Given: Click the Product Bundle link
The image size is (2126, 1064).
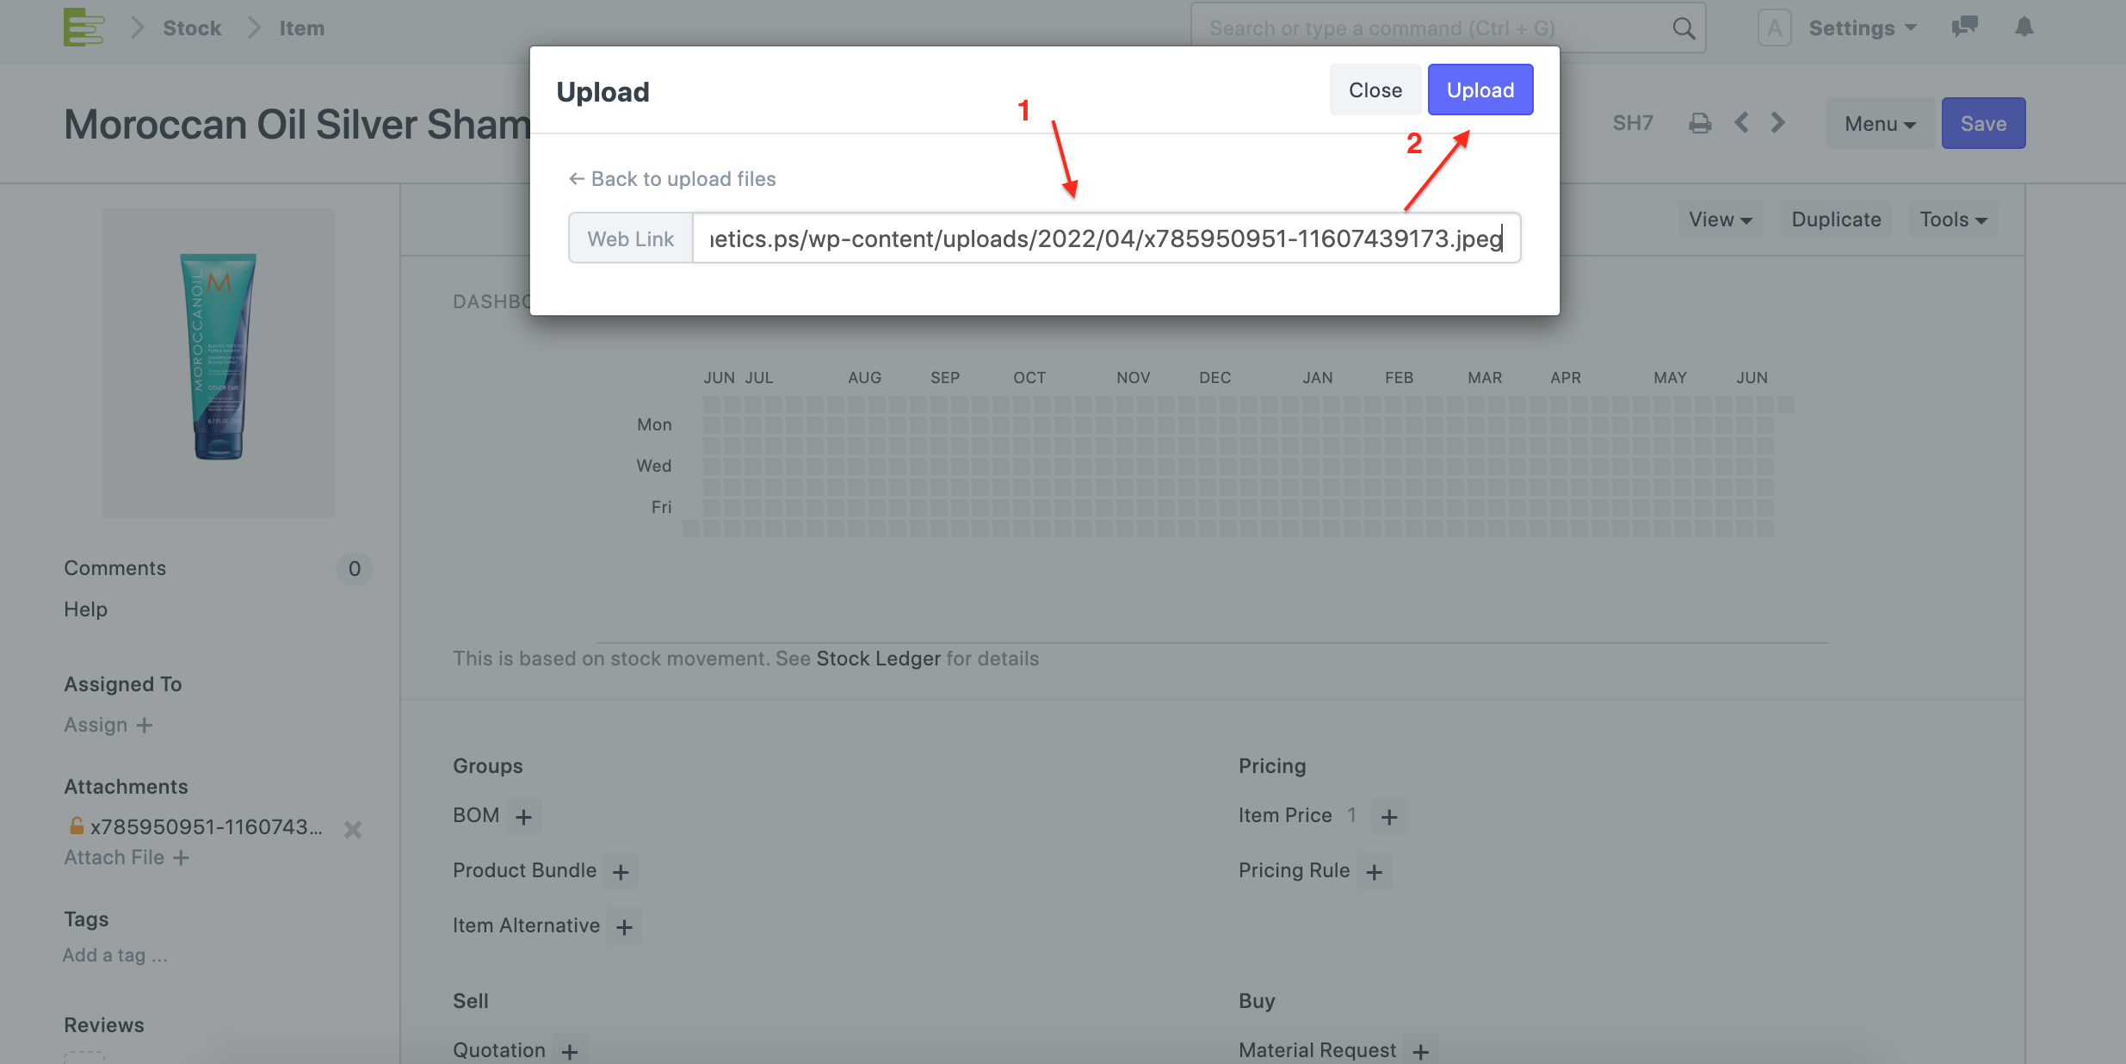Looking at the screenshot, I should point(524,870).
